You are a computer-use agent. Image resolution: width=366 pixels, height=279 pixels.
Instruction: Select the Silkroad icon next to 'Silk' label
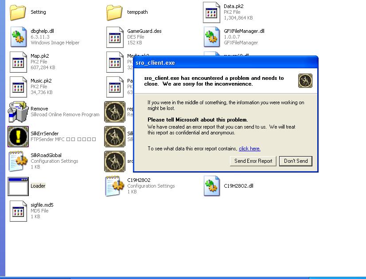pos(115,137)
